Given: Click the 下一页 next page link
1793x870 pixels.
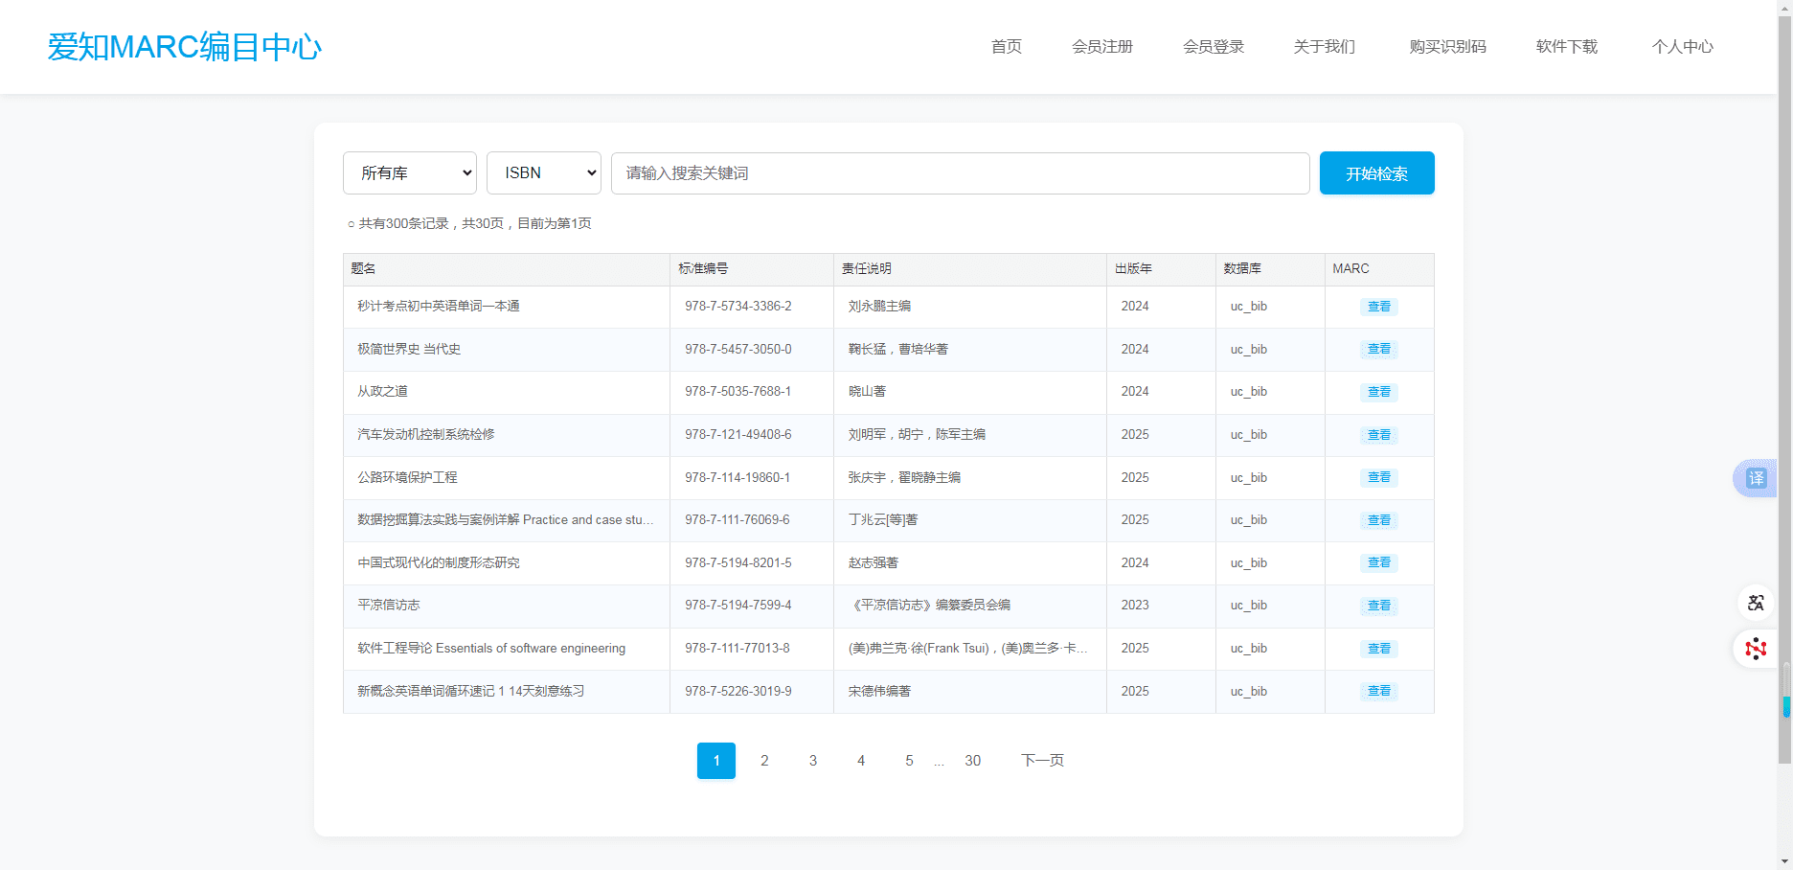Looking at the screenshot, I should click(x=1042, y=761).
